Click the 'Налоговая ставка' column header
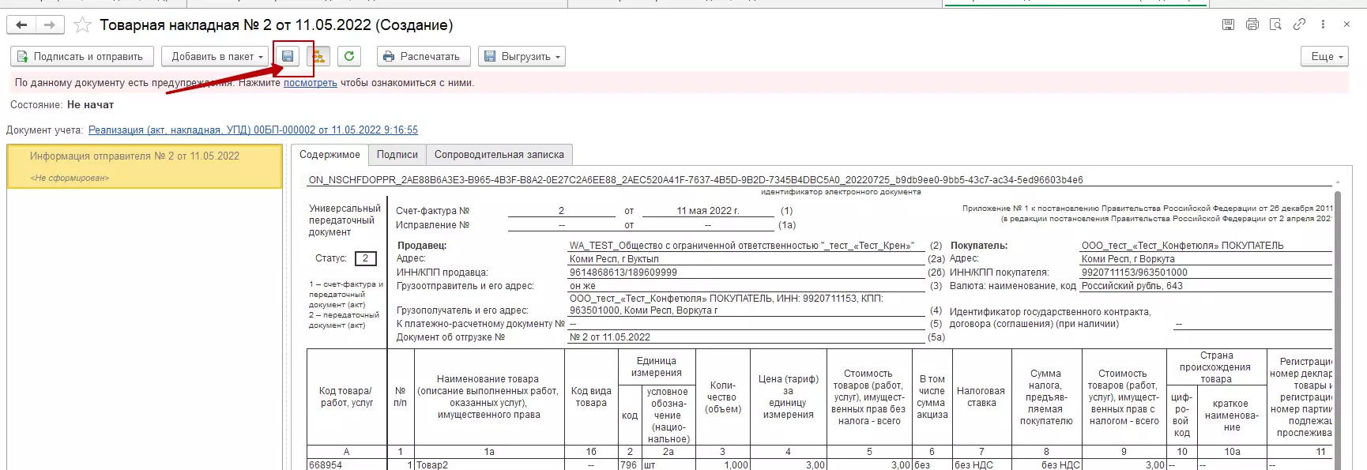Image resolution: width=1367 pixels, height=470 pixels. pyautogui.click(x=981, y=397)
